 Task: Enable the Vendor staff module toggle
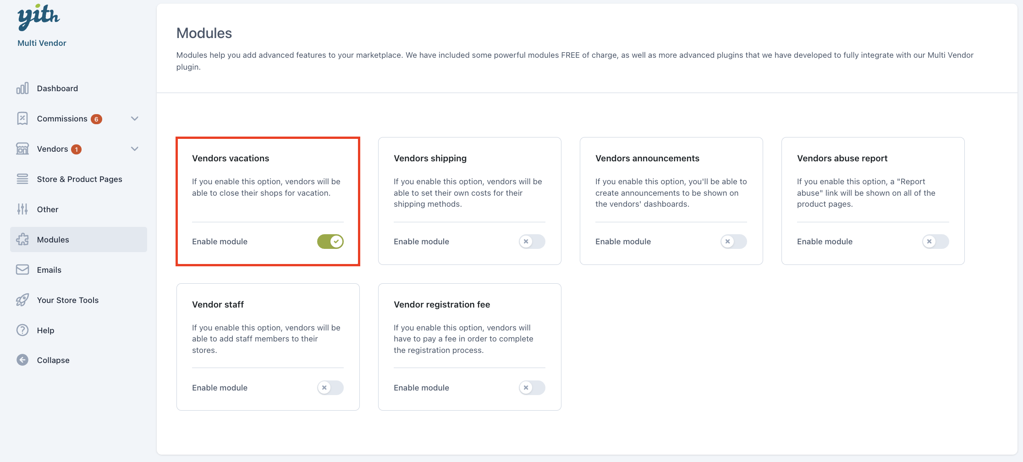tap(330, 388)
